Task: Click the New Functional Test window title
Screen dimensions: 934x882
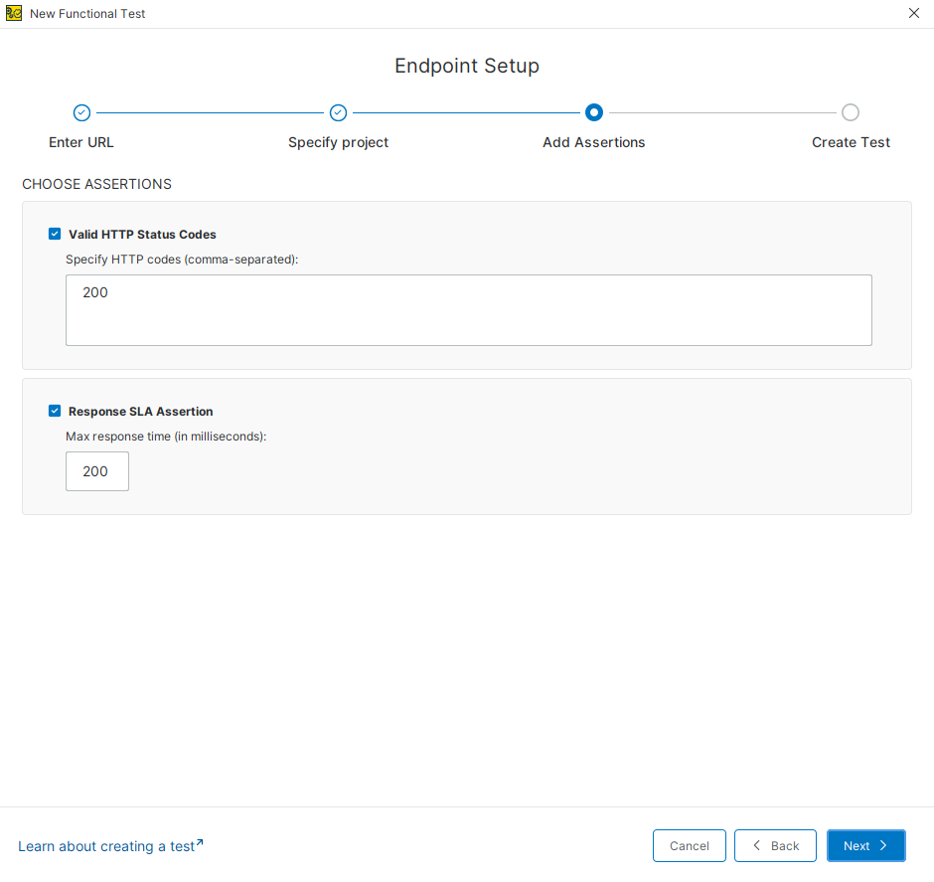Action: pos(87,14)
